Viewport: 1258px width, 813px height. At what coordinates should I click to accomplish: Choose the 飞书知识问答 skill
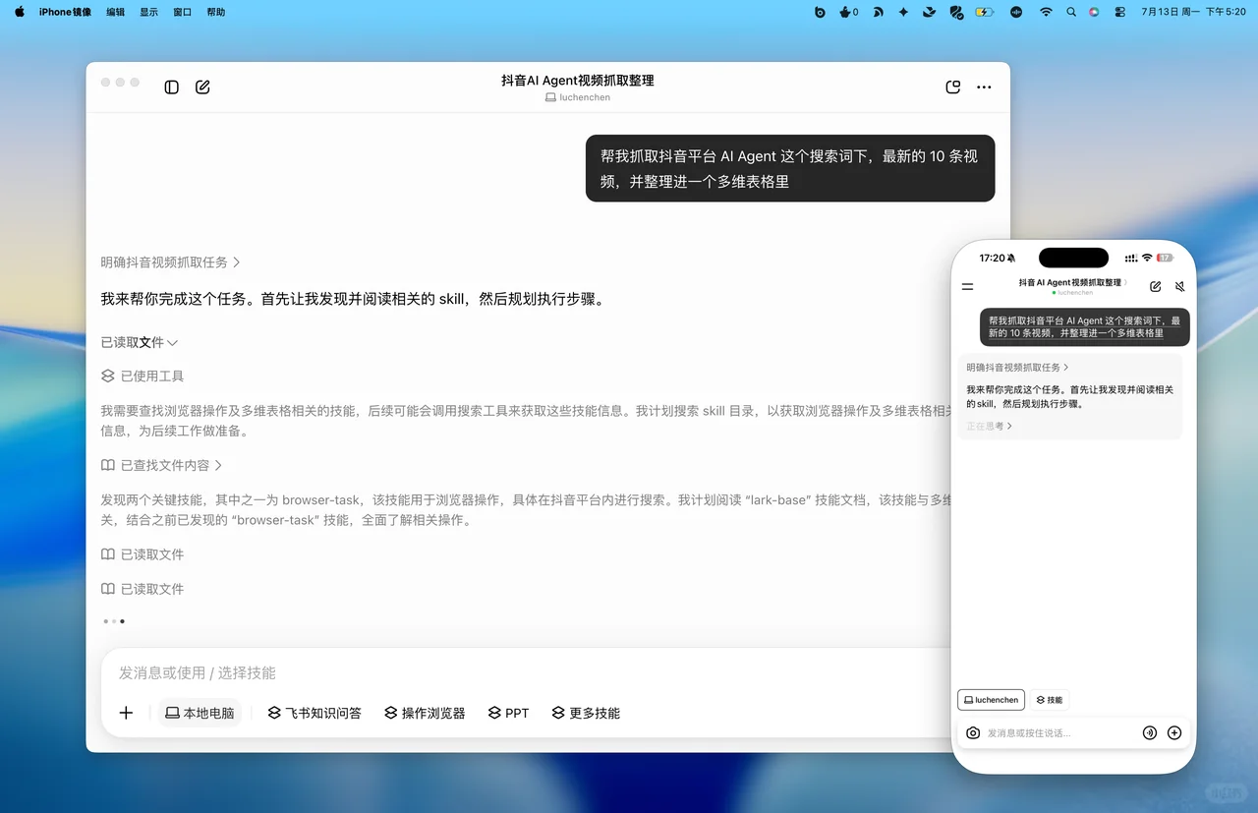click(x=314, y=713)
